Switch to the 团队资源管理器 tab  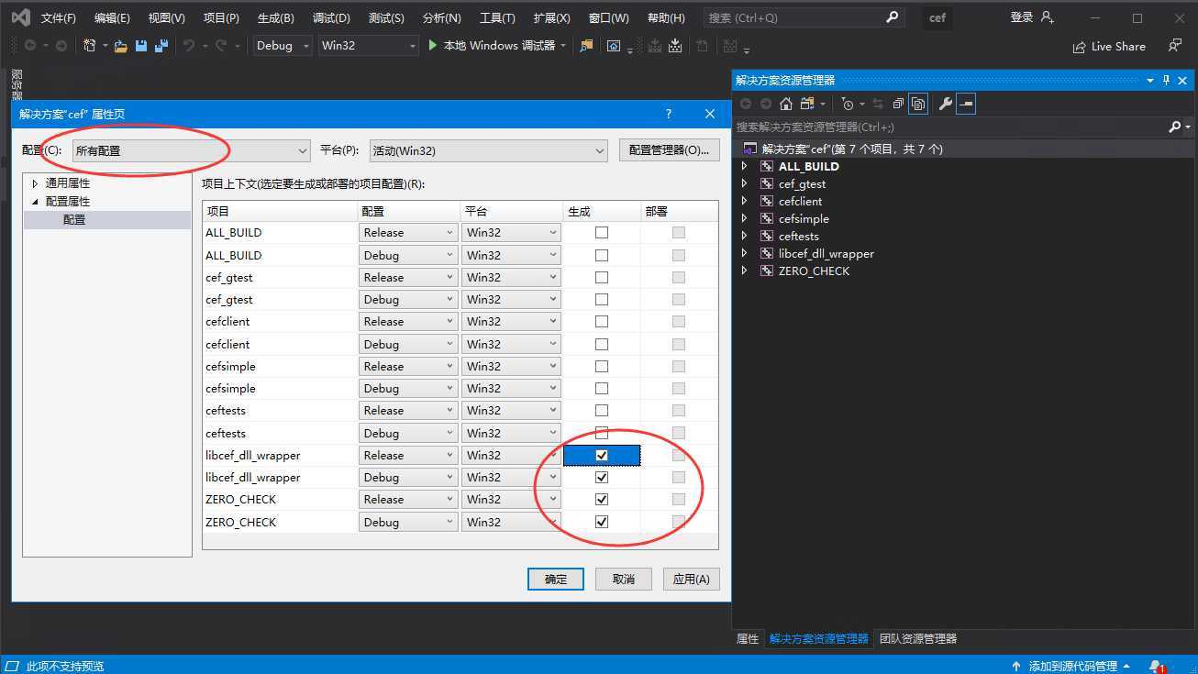tap(917, 638)
